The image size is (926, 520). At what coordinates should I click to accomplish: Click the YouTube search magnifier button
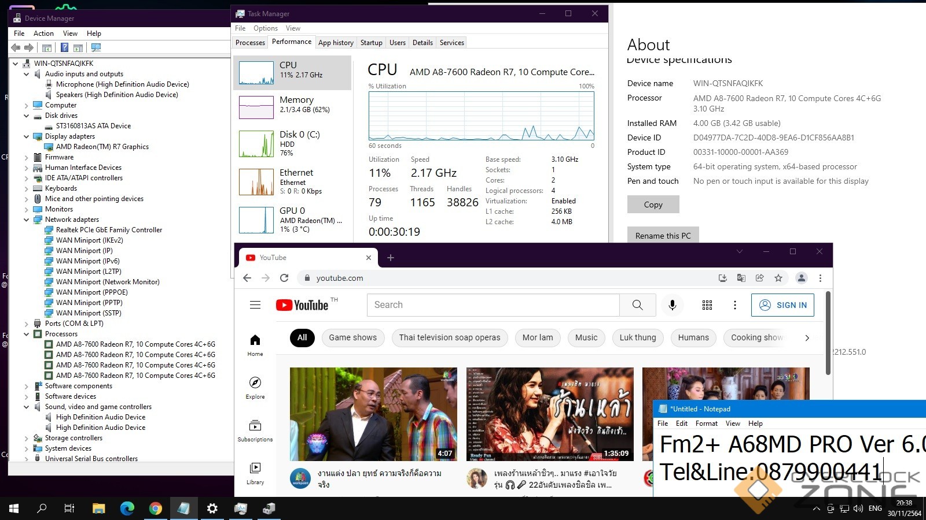(637, 305)
